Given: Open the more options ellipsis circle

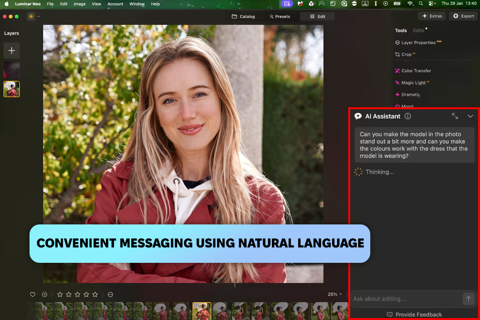Looking at the screenshot, I should click(111, 295).
